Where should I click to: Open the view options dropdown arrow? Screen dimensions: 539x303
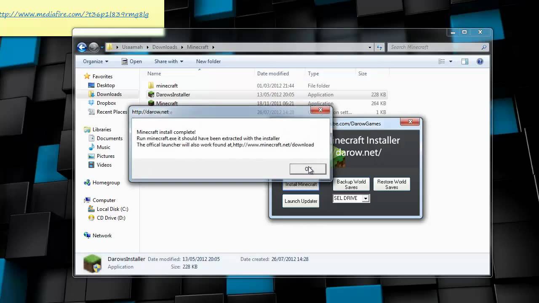(451, 61)
